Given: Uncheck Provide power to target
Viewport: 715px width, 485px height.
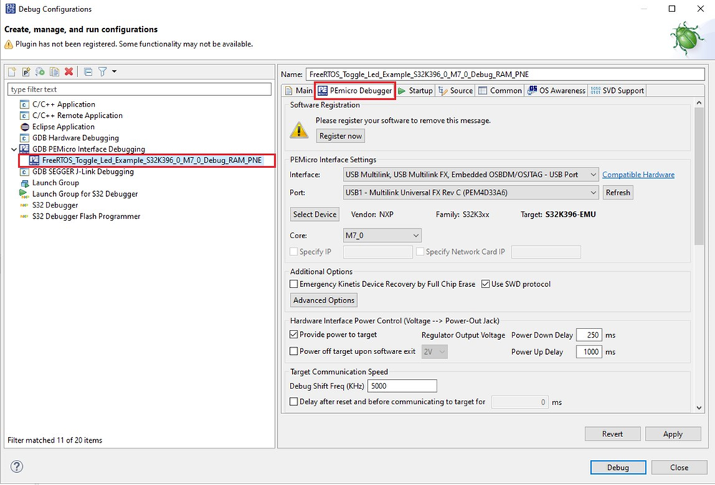Looking at the screenshot, I should coord(294,335).
